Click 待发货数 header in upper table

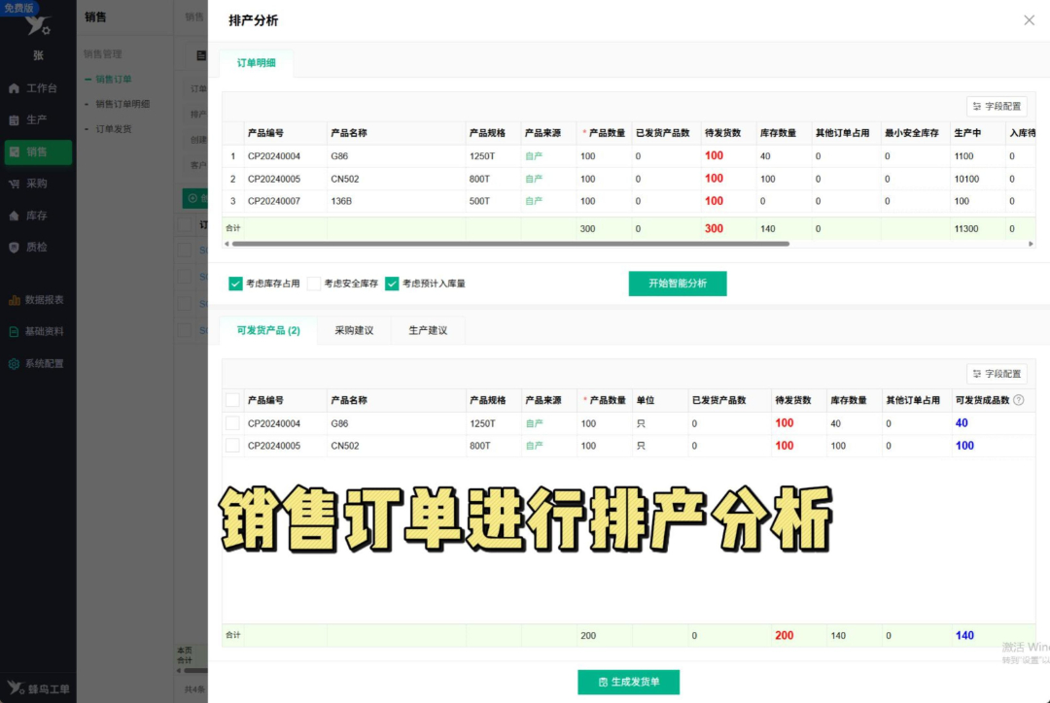pyautogui.click(x=722, y=133)
